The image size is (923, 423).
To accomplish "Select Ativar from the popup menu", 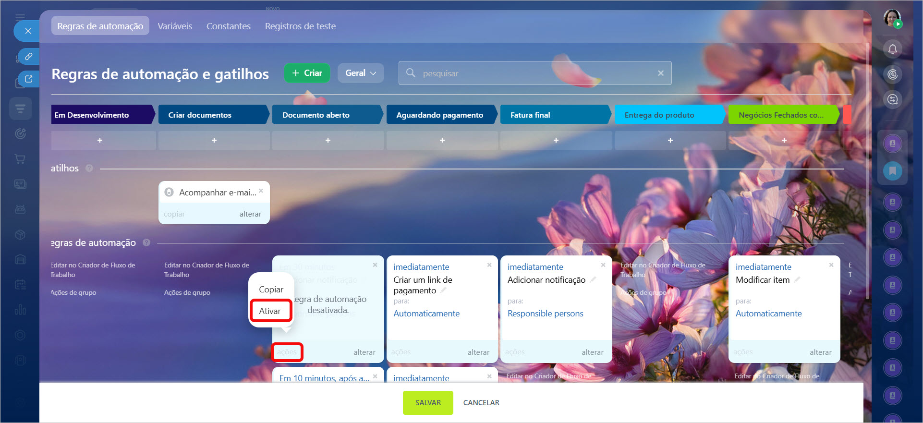I will coord(270,311).
